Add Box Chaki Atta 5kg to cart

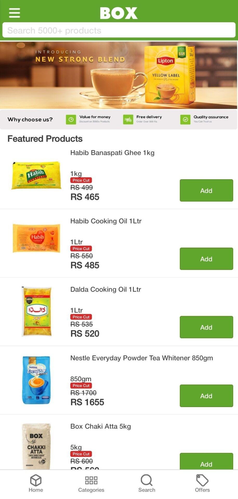click(206, 463)
